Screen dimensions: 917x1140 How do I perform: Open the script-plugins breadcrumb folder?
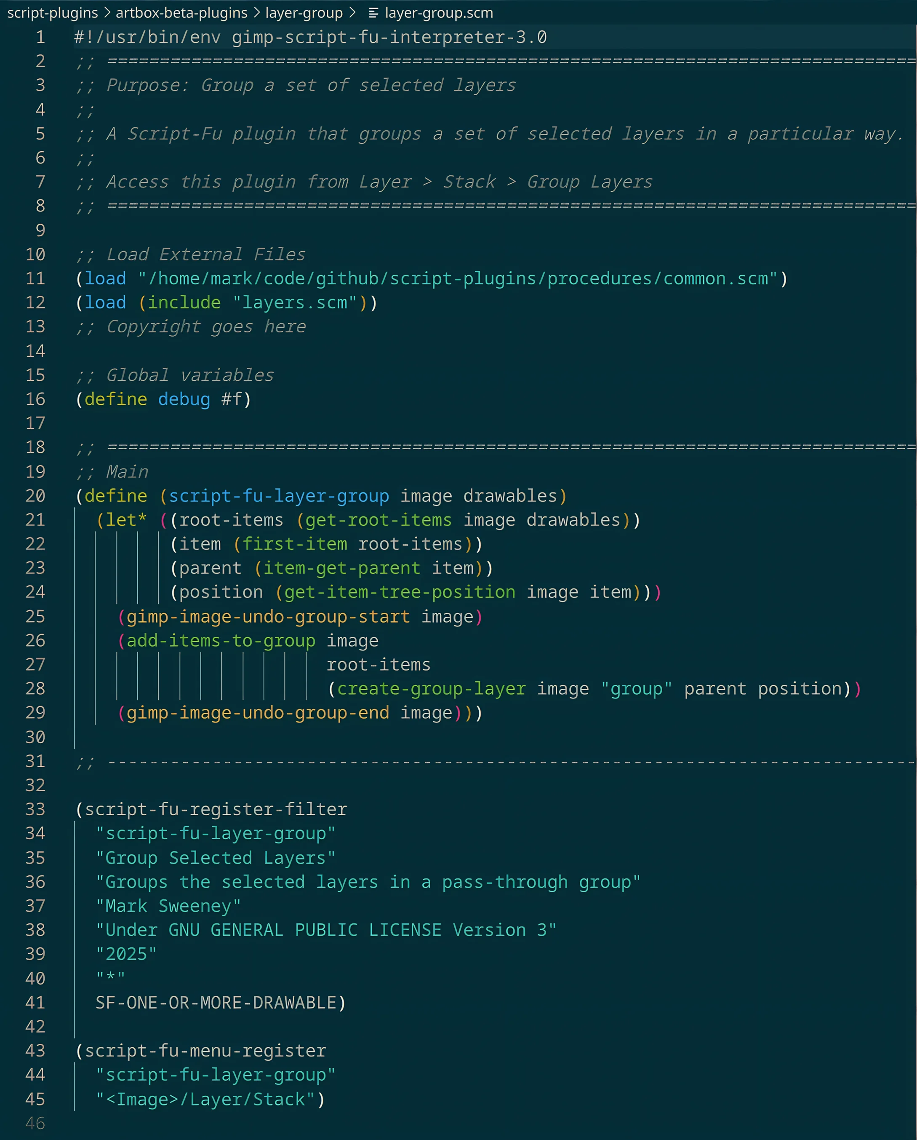(x=52, y=13)
